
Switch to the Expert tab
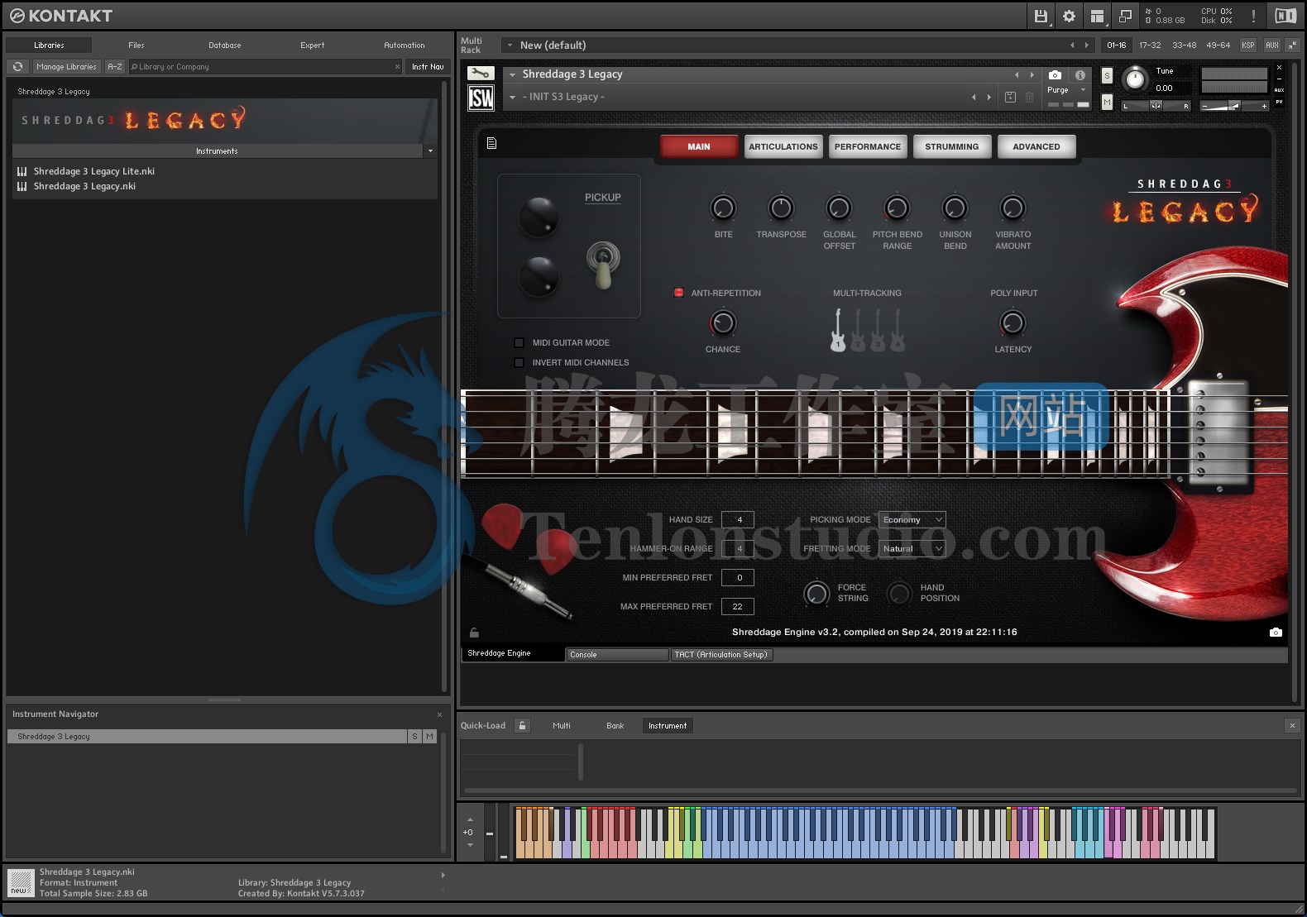coord(313,45)
